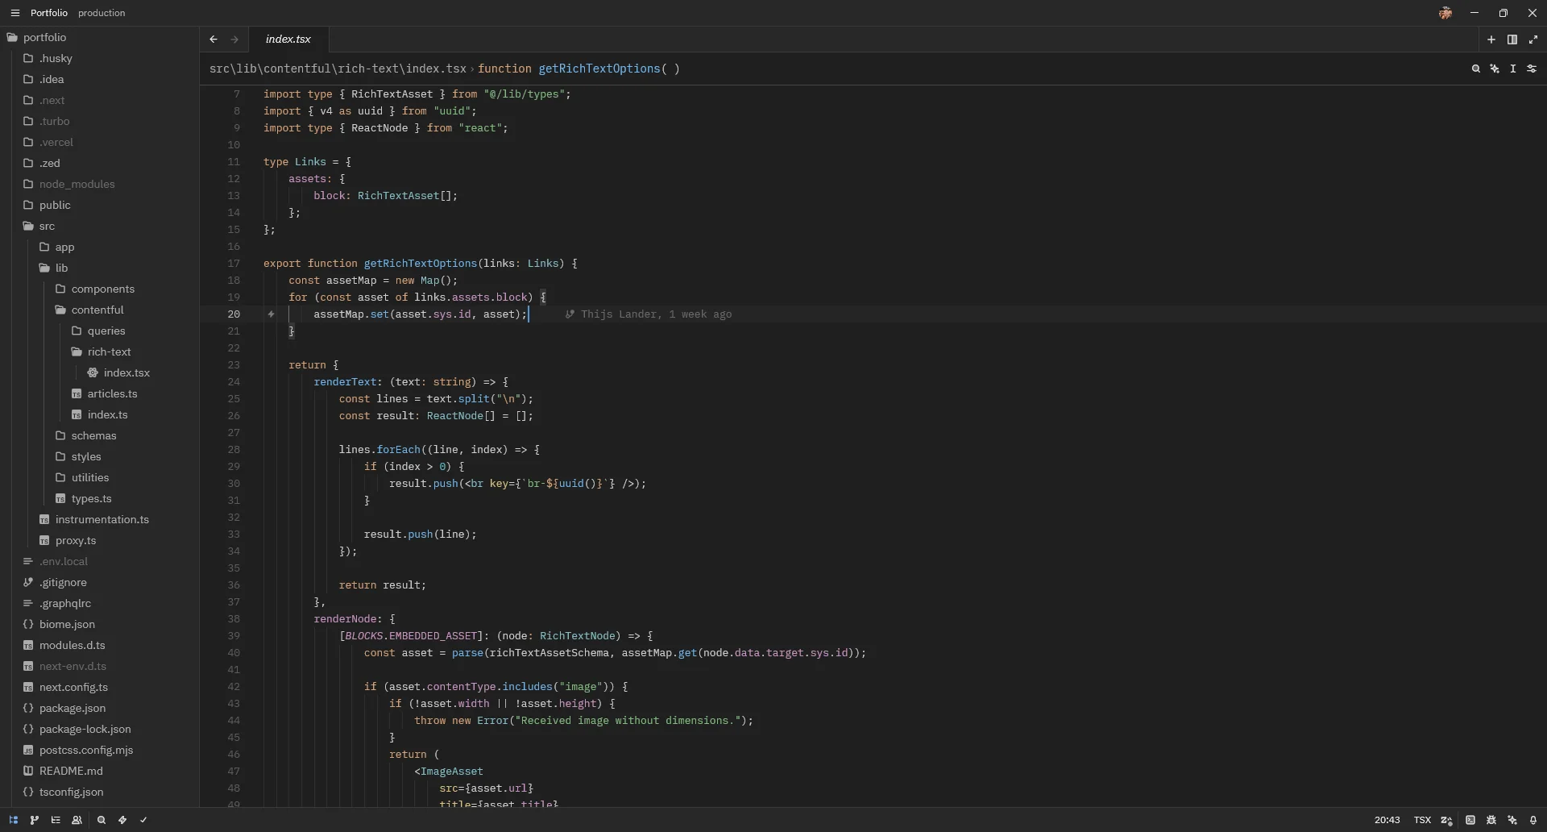Click the lightning bolt diagnostics icon
Screen dimensions: 1547x832
coord(122,820)
